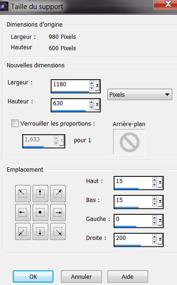Click the Annuler button
Image resolution: width=177 pixels, height=285 pixels.
pos(81,276)
